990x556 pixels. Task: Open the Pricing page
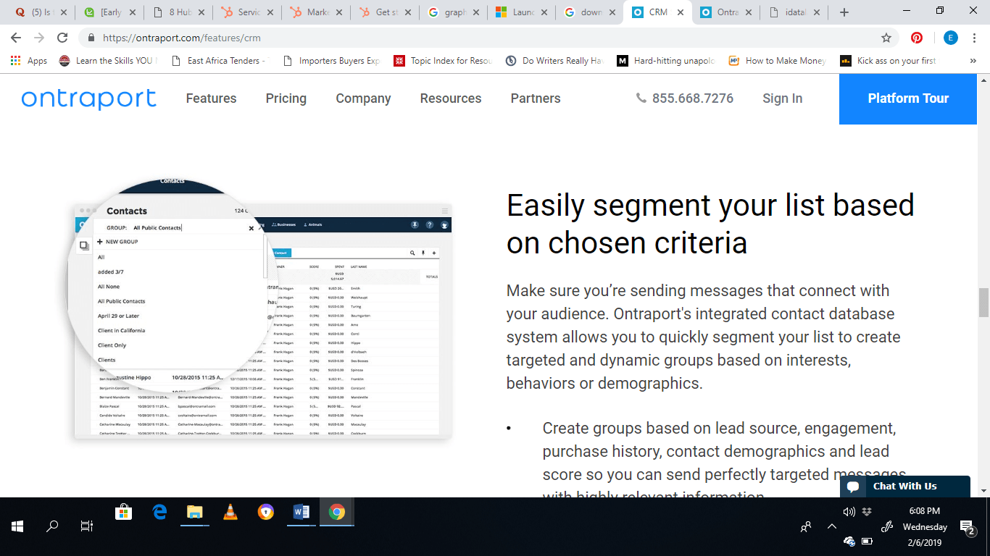coord(286,98)
